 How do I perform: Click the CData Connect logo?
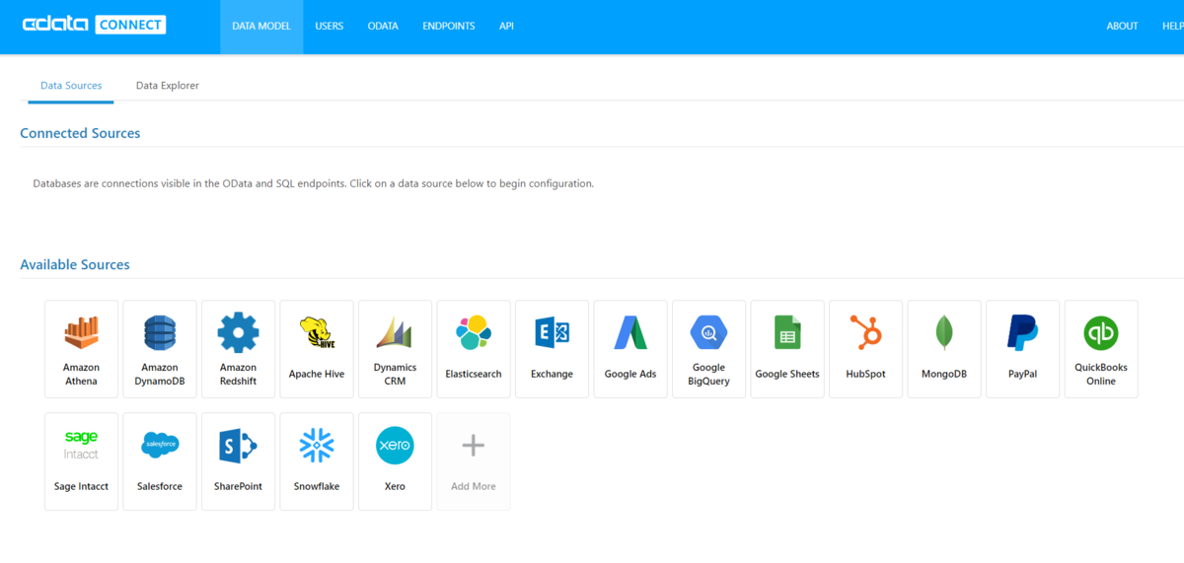point(95,25)
